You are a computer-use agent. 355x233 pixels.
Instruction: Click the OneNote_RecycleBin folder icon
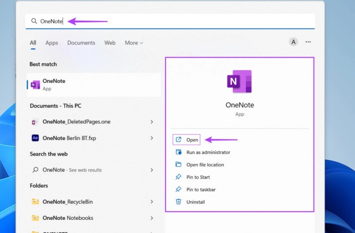coord(35,201)
